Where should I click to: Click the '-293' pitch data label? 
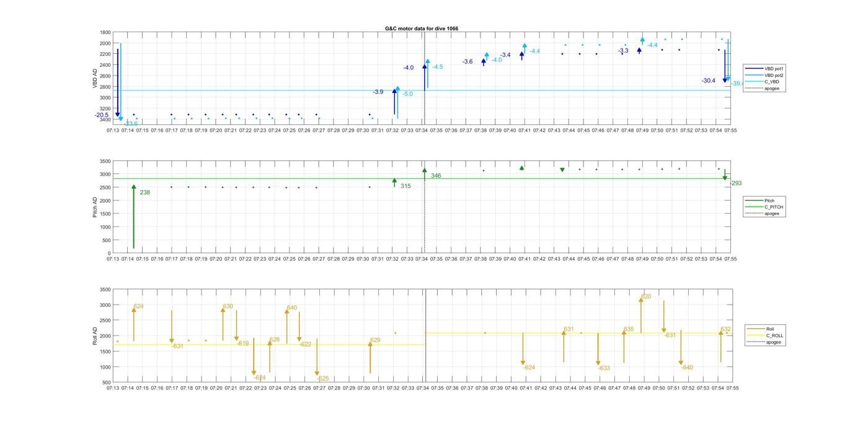(x=735, y=183)
